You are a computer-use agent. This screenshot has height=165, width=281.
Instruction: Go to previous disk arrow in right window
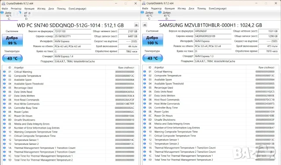(x=145, y=25)
